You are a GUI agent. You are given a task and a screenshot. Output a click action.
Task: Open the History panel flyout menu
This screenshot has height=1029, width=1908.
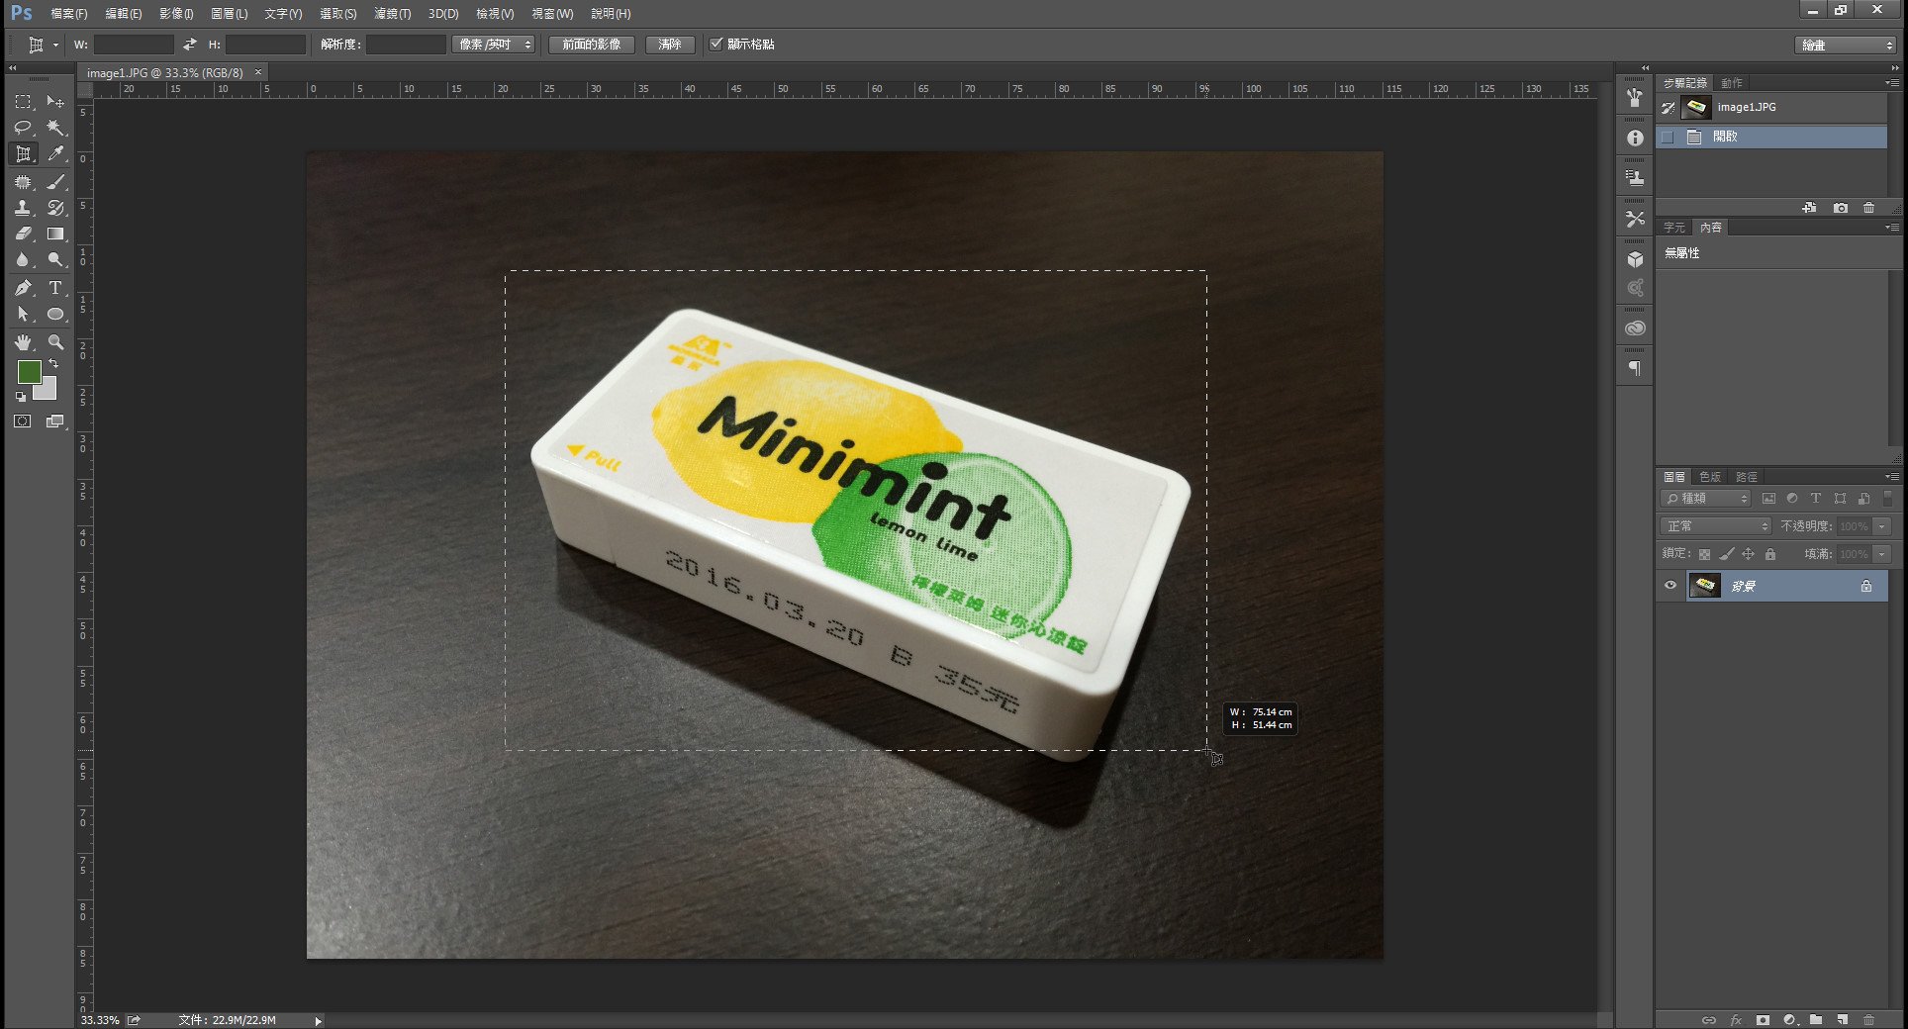tap(1891, 83)
